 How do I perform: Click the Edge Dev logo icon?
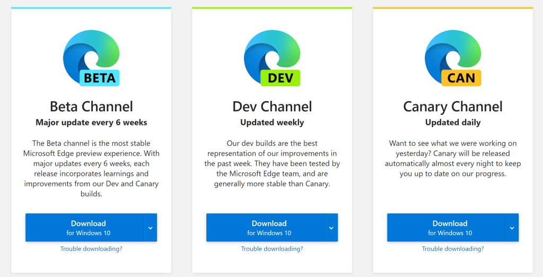(x=272, y=58)
